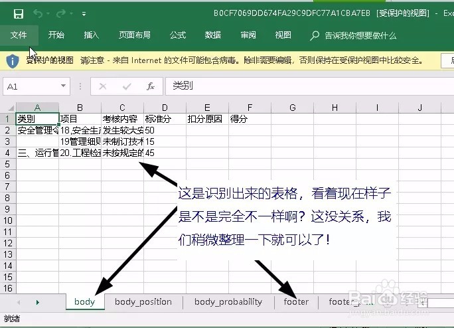454x328 pixels.
Task: Click the formula bar containing 类别
Action: click(310, 86)
